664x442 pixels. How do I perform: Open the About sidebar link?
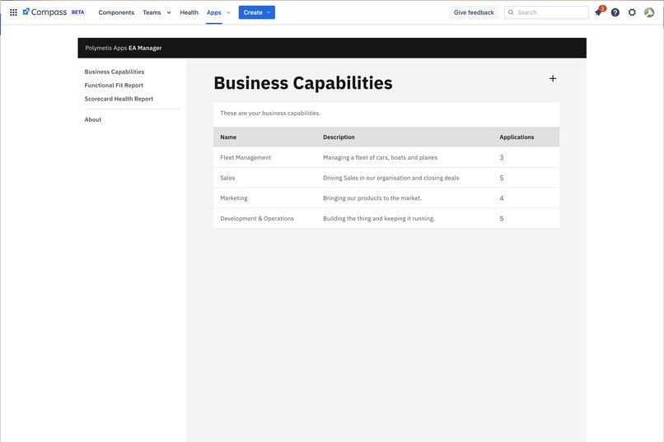coord(93,119)
